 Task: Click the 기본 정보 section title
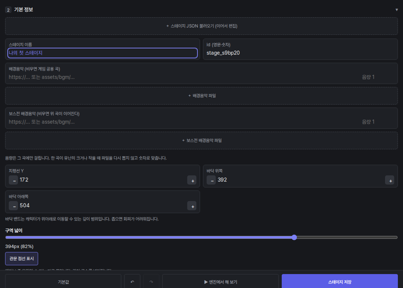tap(24, 10)
